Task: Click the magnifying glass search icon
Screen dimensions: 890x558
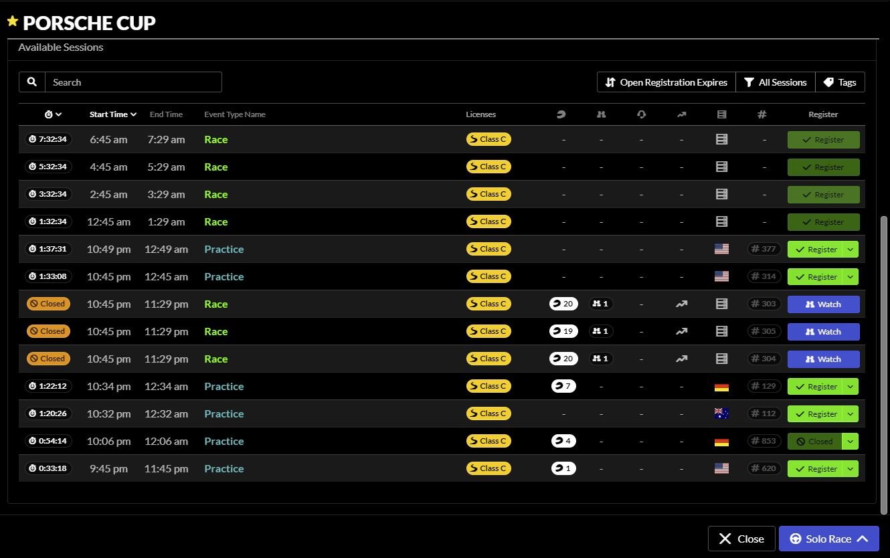Action: click(32, 82)
